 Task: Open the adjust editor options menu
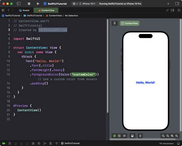[x=172, y=10]
